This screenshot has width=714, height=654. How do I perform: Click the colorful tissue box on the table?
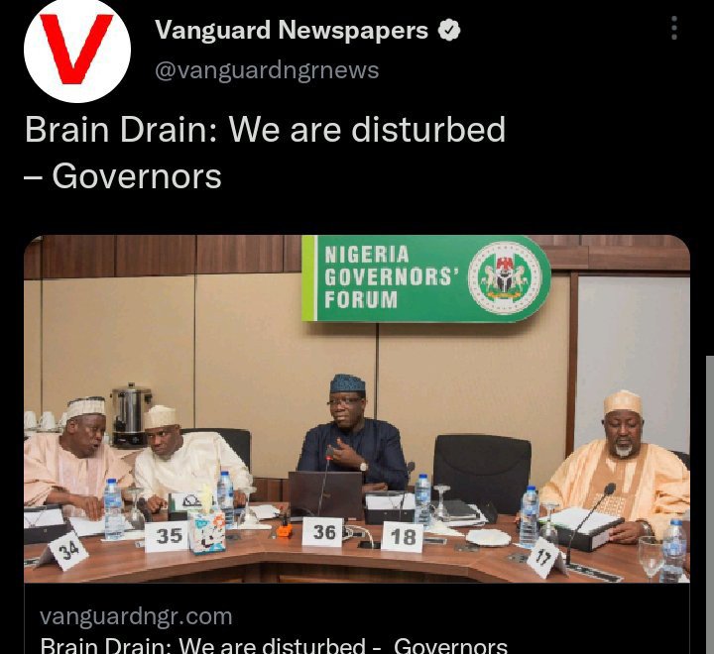pyautogui.click(x=206, y=531)
